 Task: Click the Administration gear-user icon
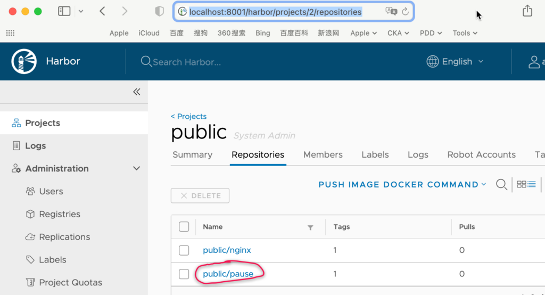16,168
